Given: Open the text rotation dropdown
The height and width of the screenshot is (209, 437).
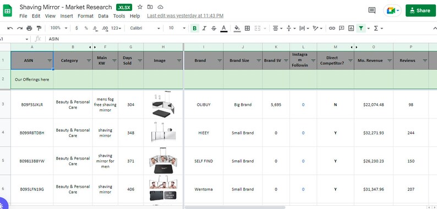Looking at the screenshot, I should point(318,28).
